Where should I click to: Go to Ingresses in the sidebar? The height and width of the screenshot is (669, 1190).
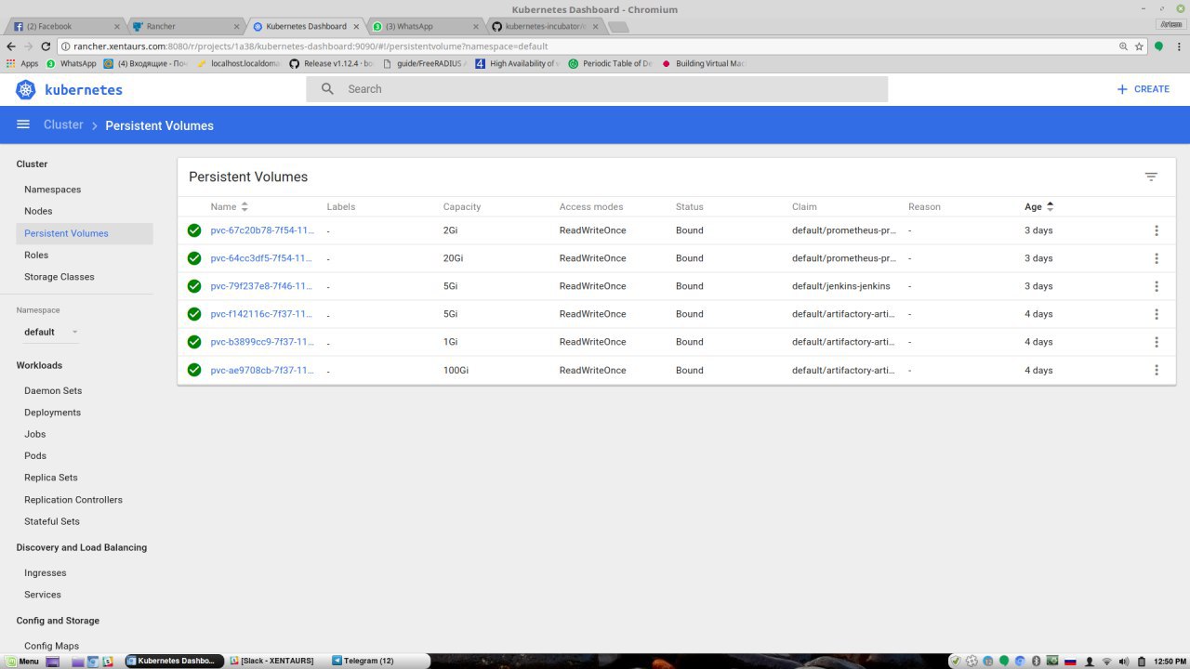click(46, 573)
